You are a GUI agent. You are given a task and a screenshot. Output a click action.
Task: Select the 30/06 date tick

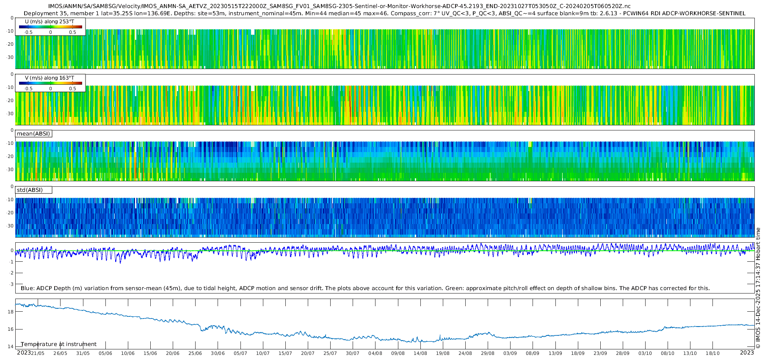(x=218, y=353)
